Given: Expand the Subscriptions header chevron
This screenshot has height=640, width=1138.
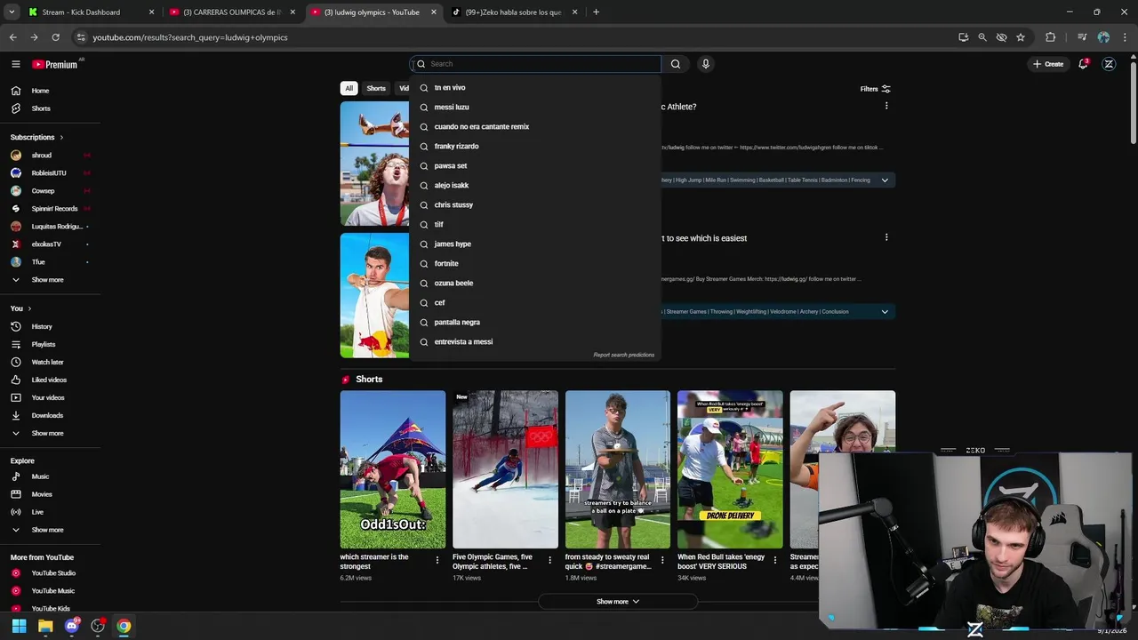Looking at the screenshot, I should coord(61,137).
